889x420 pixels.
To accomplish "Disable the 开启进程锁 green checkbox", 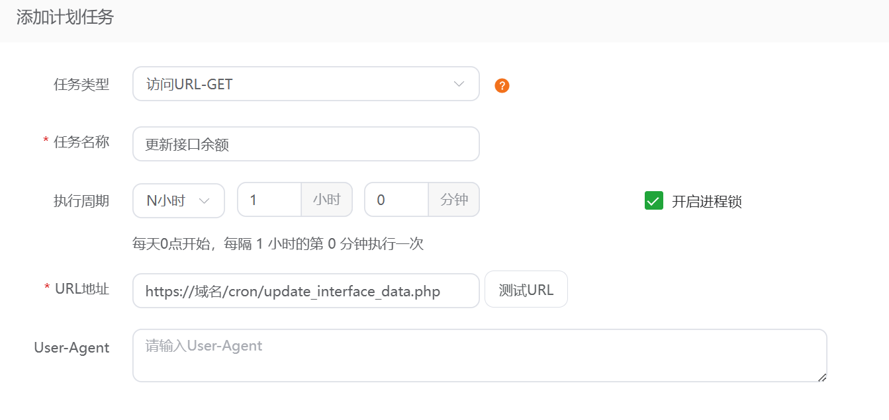I will click(x=653, y=201).
